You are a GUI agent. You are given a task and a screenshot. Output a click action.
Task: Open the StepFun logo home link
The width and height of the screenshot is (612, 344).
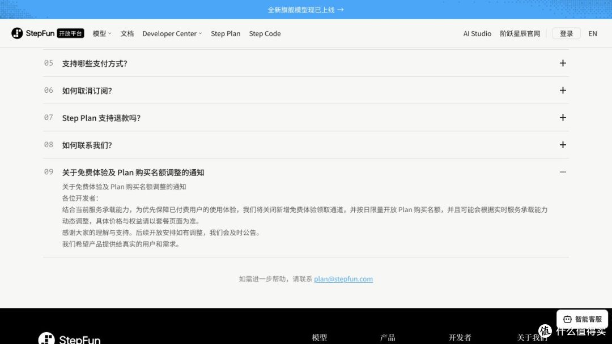pyautogui.click(x=33, y=33)
